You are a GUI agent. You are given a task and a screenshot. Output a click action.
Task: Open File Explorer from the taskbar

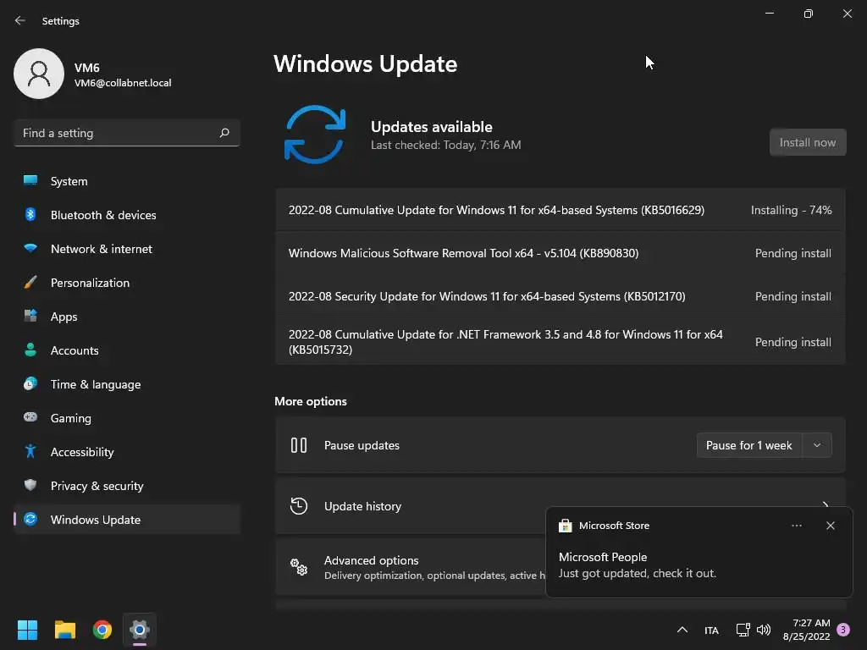[x=64, y=630]
